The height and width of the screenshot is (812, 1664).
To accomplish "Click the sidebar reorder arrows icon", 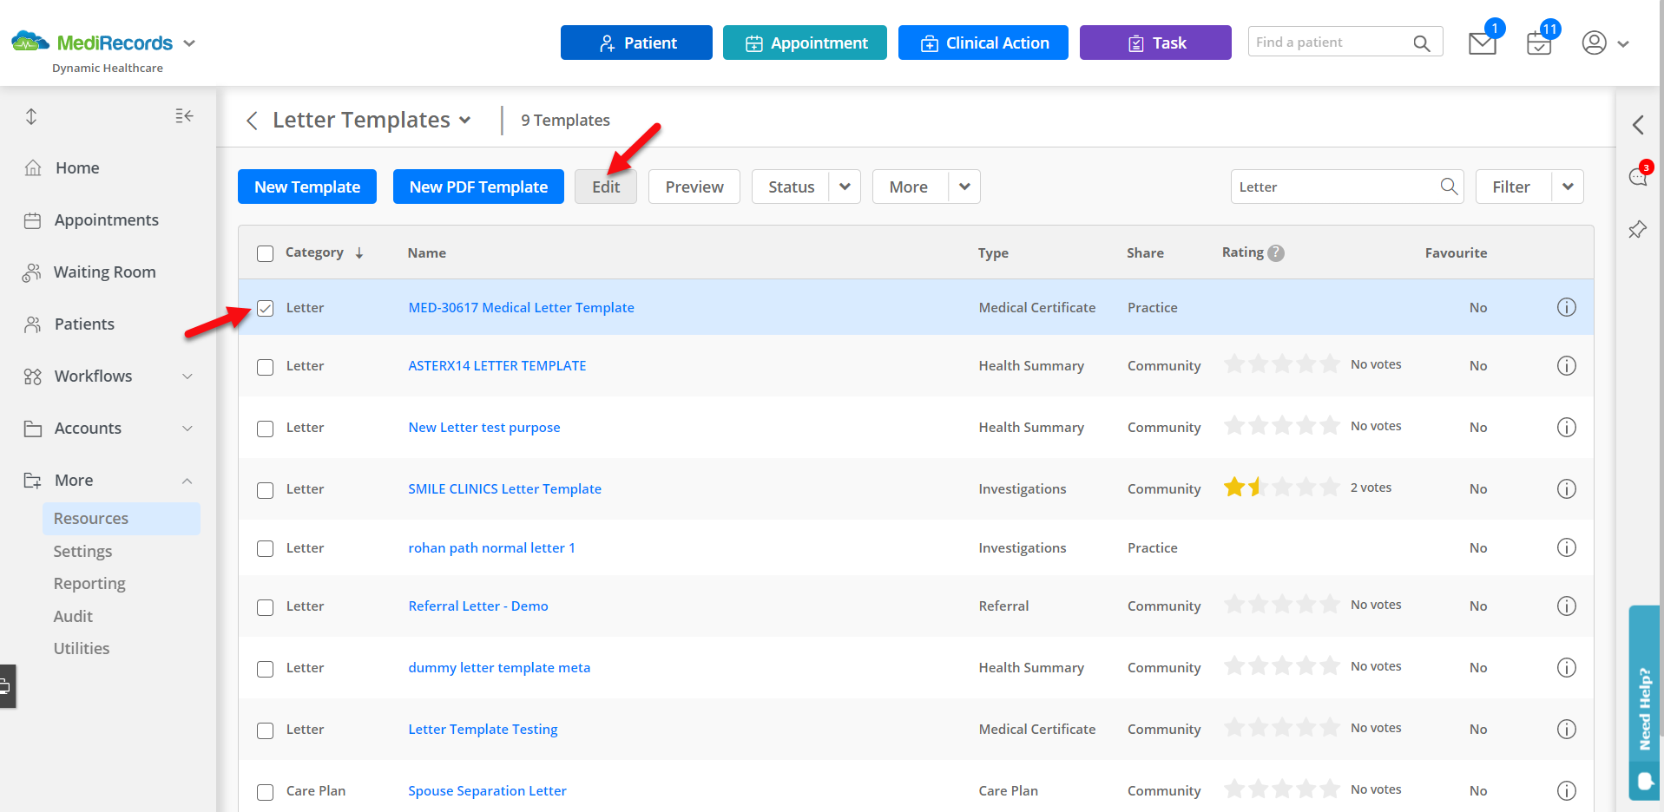I will pos(31,116).
